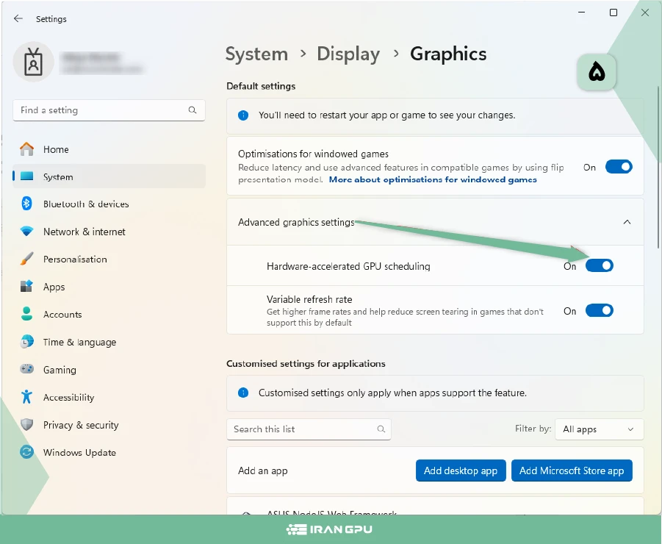Click the Windows Update icon
662x544 pixels.
27,453
